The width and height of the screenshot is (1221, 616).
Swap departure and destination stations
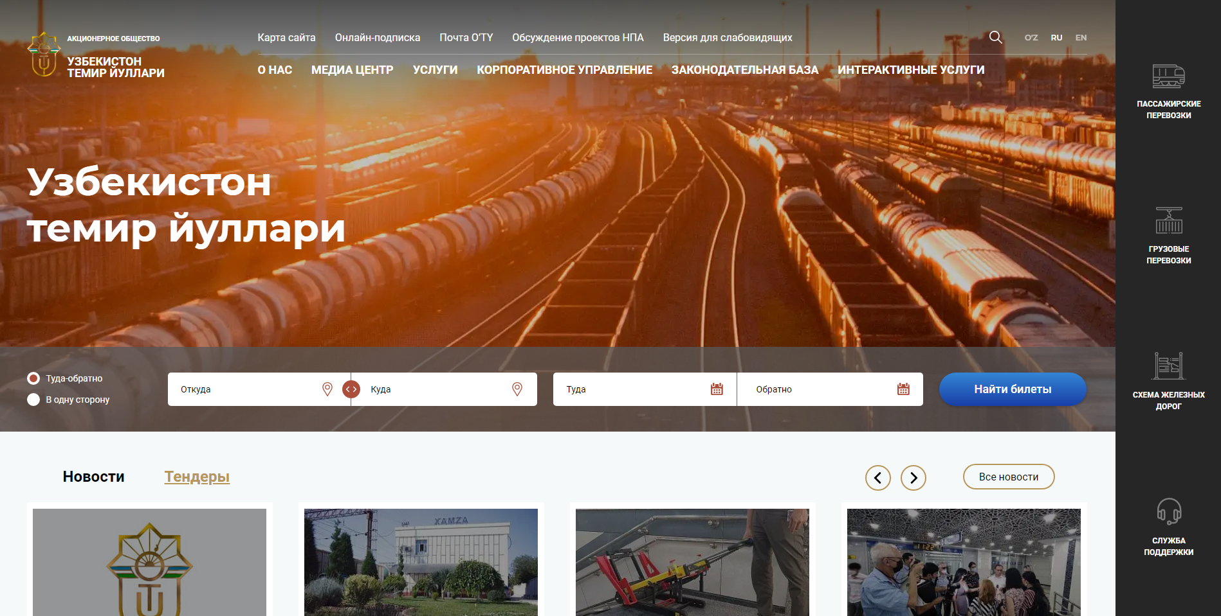tap(351, 389)
